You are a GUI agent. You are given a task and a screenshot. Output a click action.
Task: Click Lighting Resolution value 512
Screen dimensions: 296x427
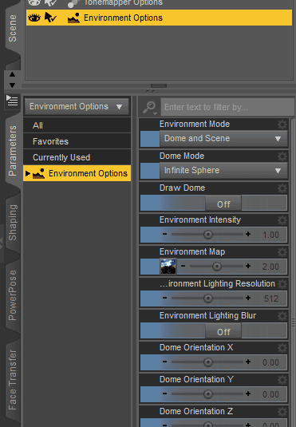pos(271,299)
